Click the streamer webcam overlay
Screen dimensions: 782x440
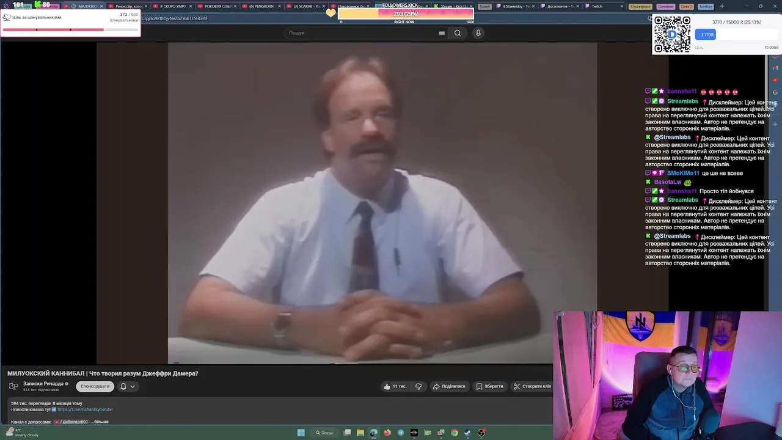668,375
